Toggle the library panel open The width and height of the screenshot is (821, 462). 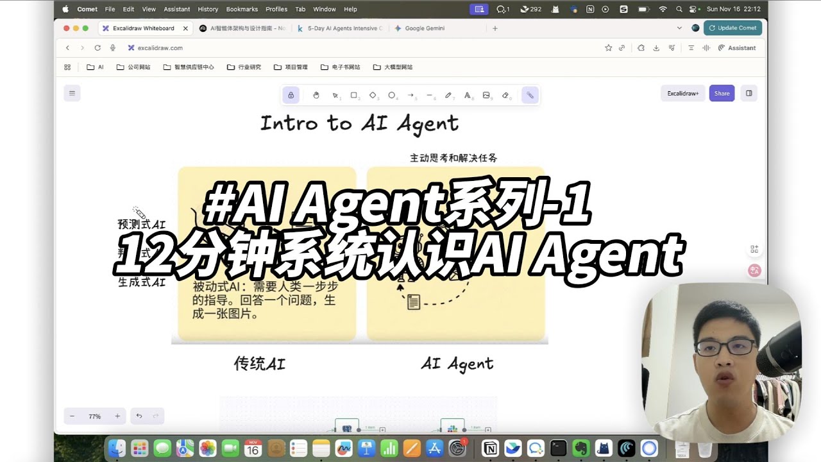[749, 93]
